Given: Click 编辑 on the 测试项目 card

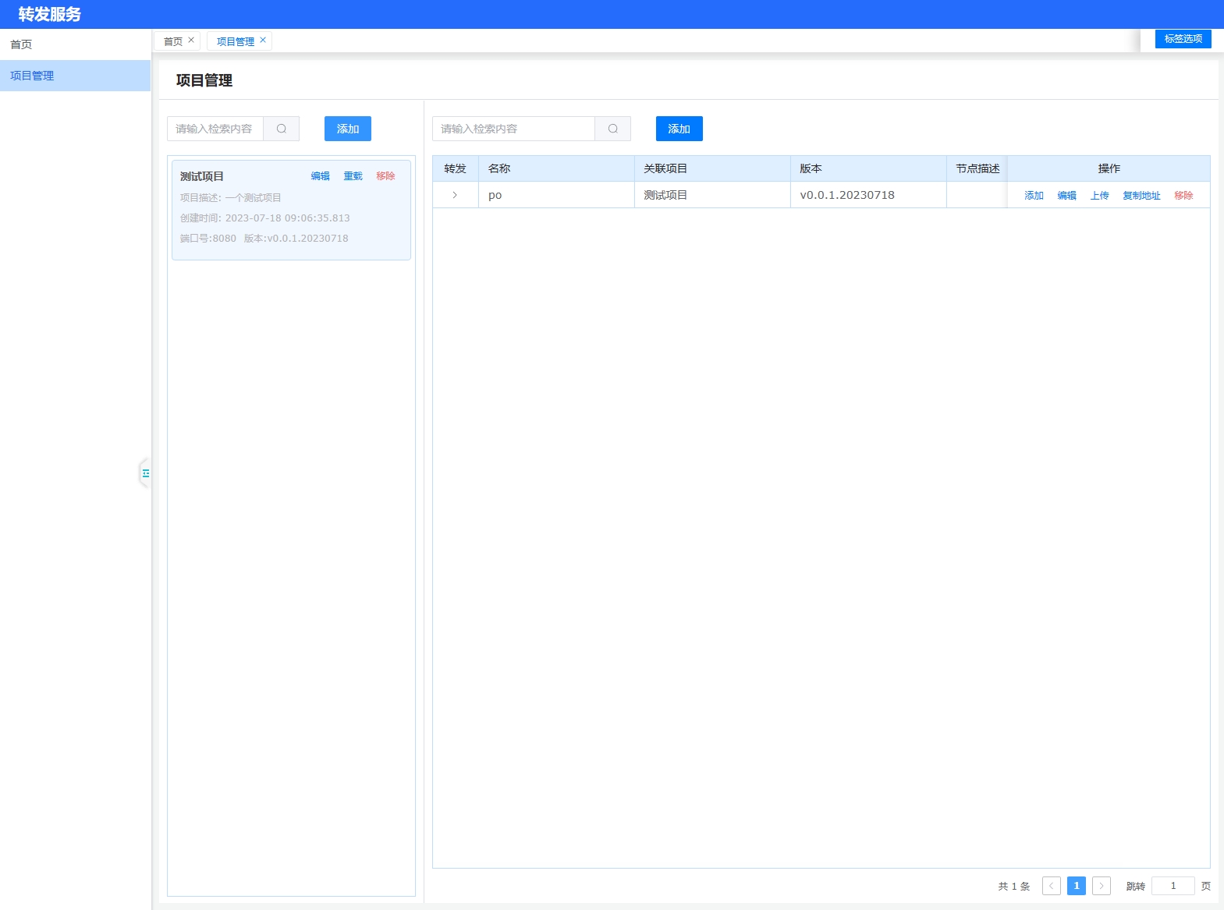Looking at the screenshot, I should pos(321,176).
